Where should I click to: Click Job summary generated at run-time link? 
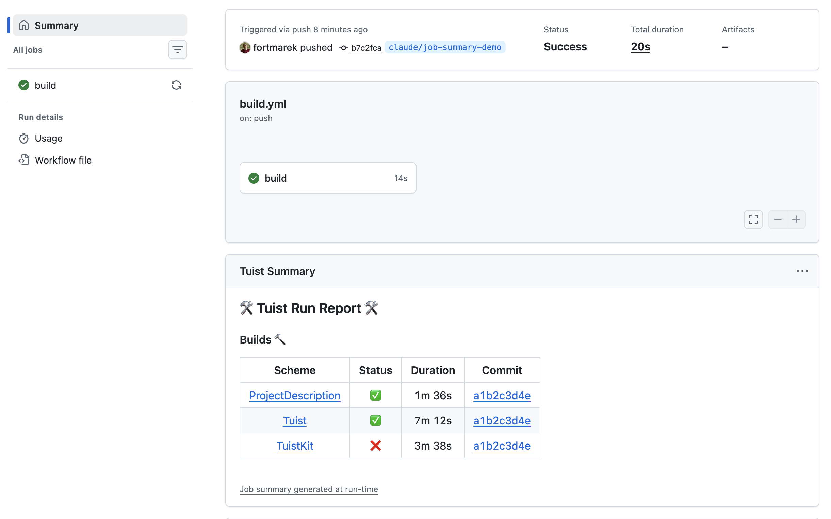309,489
